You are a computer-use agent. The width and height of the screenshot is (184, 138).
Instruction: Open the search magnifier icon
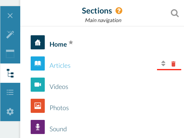[175, 13]
